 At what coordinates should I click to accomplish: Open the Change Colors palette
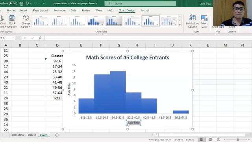click(26, 21)
